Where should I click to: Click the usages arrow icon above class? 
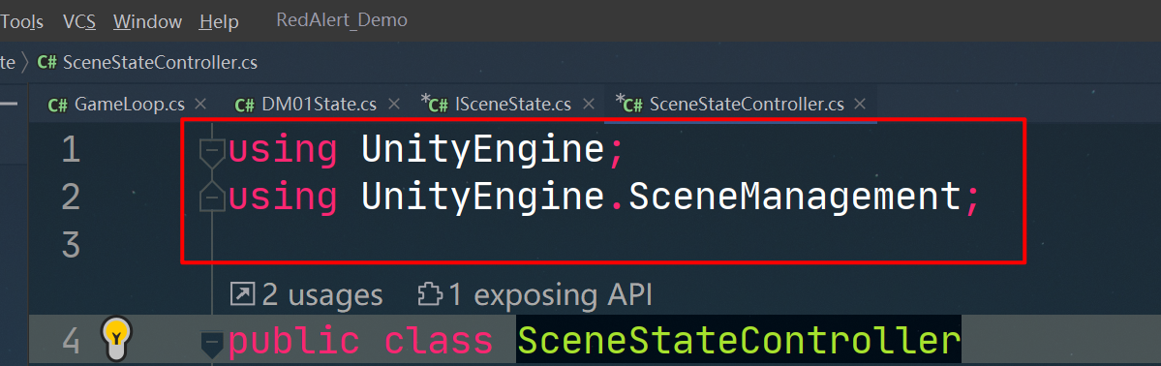point(242,295)
